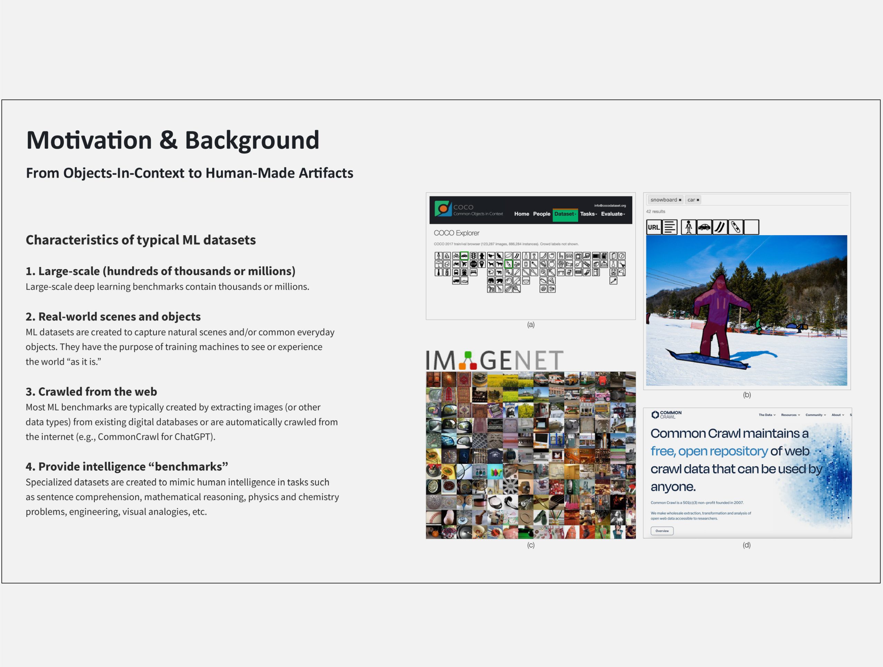Select the car category icon above photo
883x667 pixels.
(x=704, y=227)
